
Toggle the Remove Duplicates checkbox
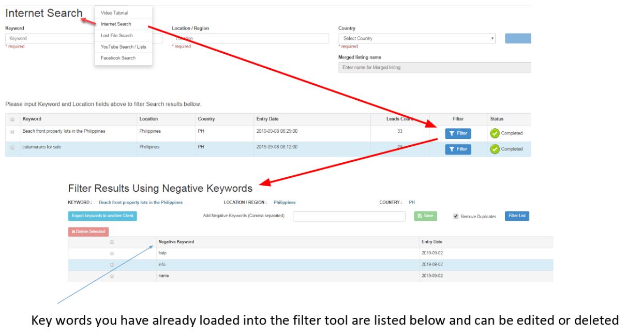point(456,217)
